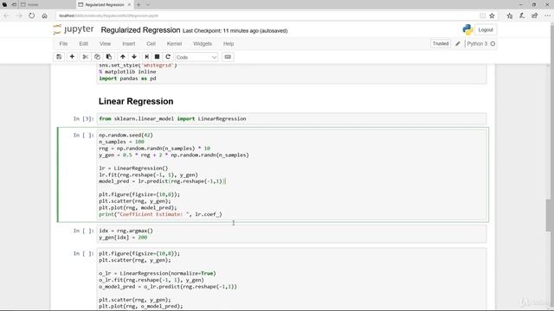Screen dimensions: 554x311
Task: Close the Regularized Regression tab
Action: [129, 4]
